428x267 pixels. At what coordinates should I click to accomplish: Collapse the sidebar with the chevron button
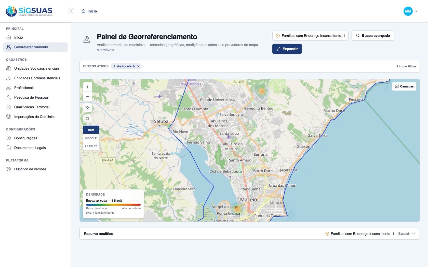tap(71, 11)
